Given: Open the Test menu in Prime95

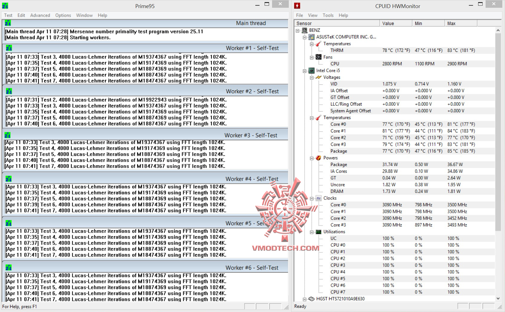Looking at the screenshot, I should click(8, 15).
